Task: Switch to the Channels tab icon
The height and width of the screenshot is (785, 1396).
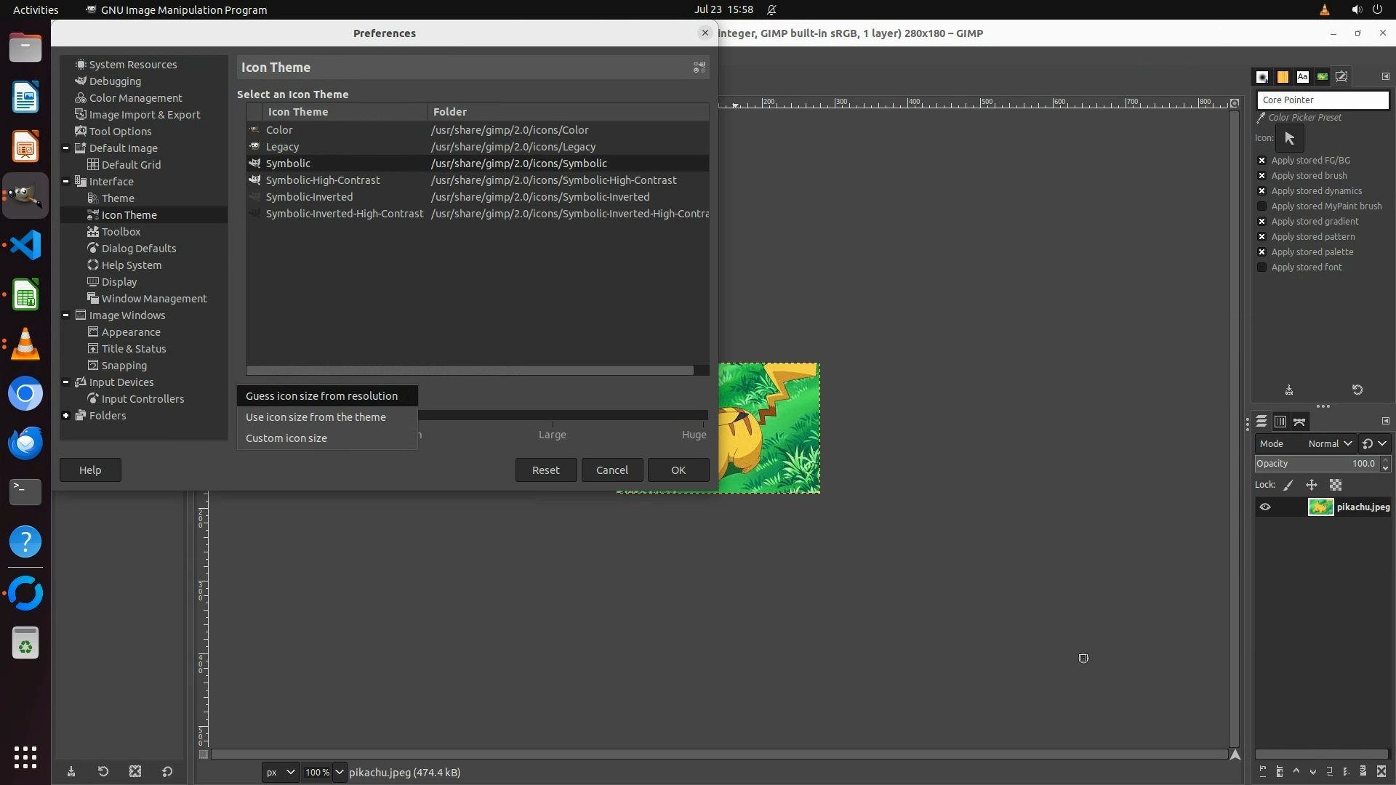Action: tap(1280, 422)
